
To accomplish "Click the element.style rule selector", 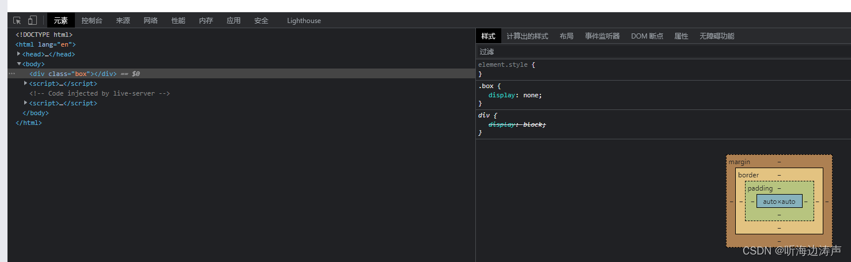I will (x=503, y=64).
